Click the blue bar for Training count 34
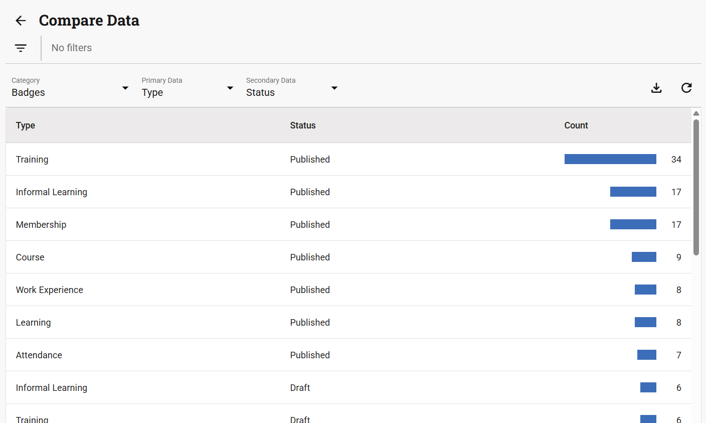The height and width of the screenshot is (423, 706). (x=610, y=159)
